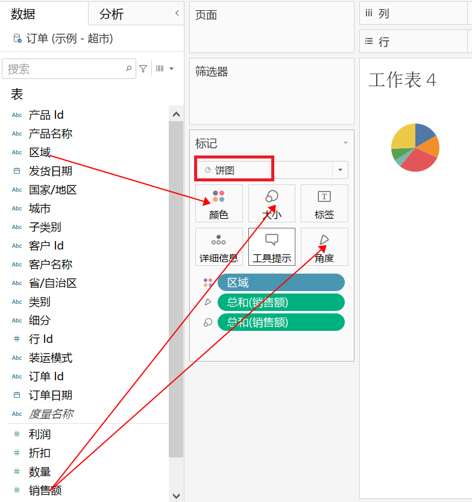Image resolution: width=472 pixels, height=502 pixels.
Task: Click the 工作表 4 title
Action: pyautogui.click(x=403, y=80)
